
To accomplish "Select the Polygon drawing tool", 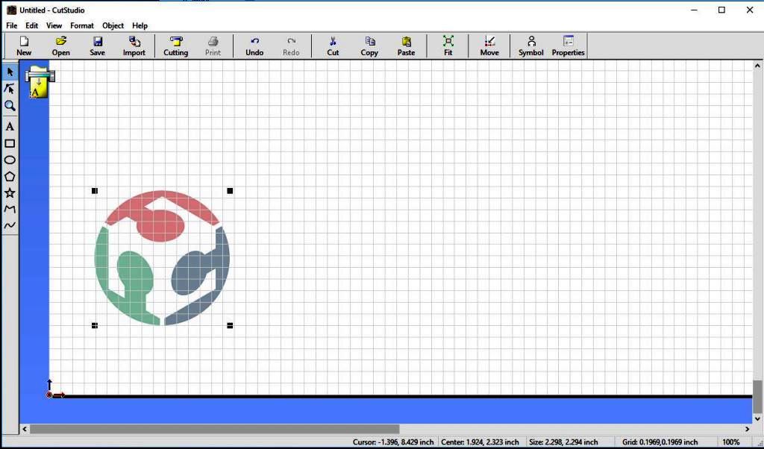I will coord(10,176).
